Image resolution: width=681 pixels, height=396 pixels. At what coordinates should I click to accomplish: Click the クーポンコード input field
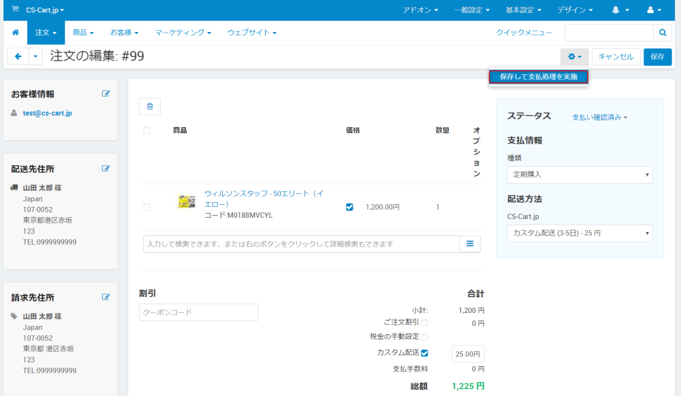(x=198, y=312)
